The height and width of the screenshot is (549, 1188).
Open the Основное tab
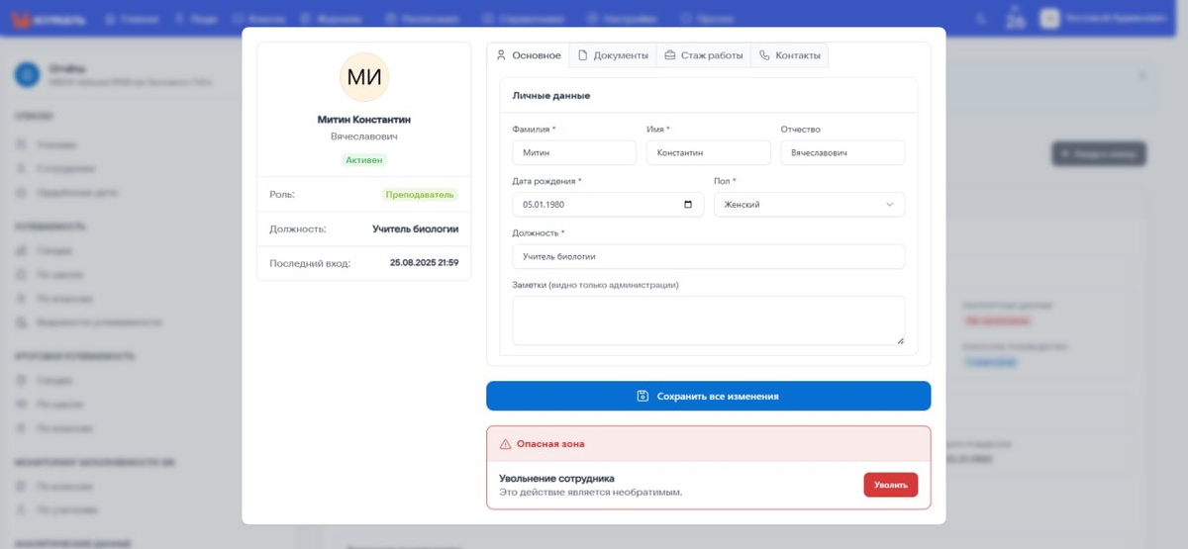pyautogui.click(x=529, y=55)
